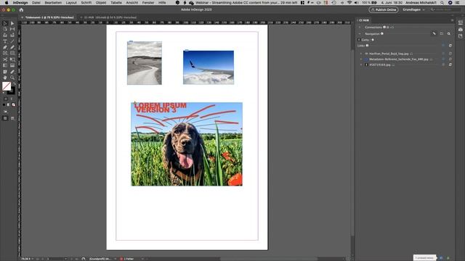This screenshot has width=465, height=261.
Task: Toggle formatting affects text button
Action: pos(12,99)
